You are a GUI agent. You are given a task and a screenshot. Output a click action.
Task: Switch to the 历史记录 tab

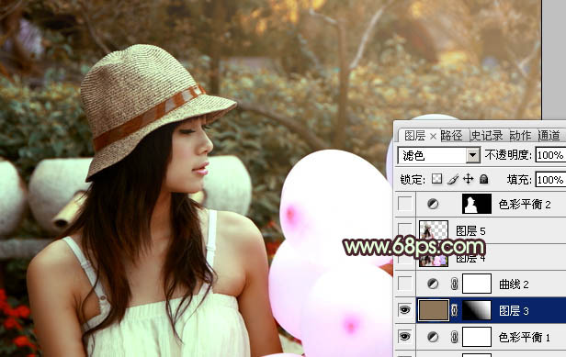click(x=487, y=136)
